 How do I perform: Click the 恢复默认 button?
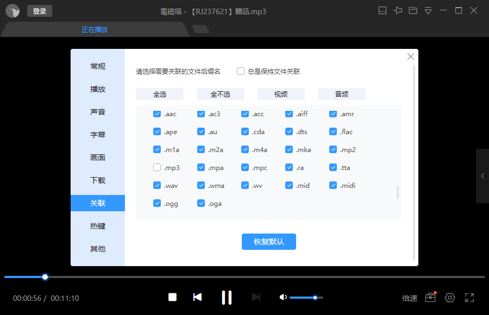point(269,242)
